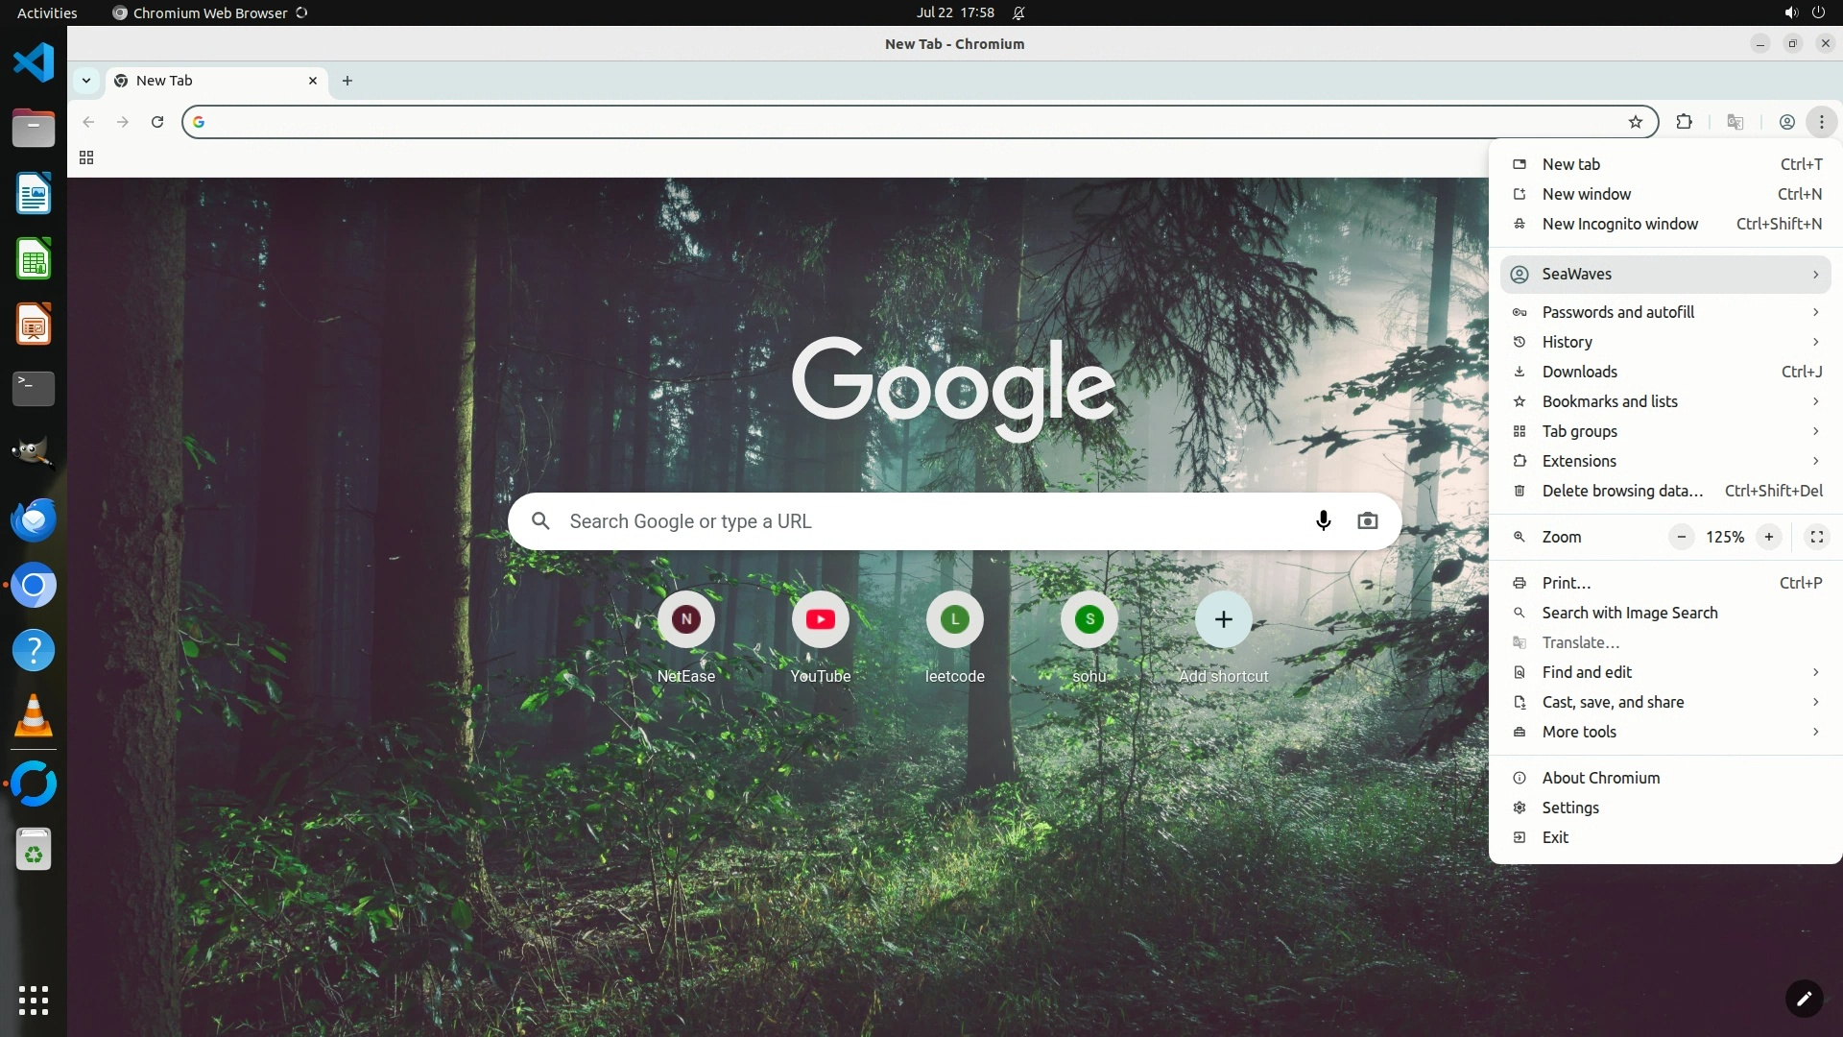
Task: Click the voice search microphone icon
Action: pyautogui.click(x=1323, y=520)
